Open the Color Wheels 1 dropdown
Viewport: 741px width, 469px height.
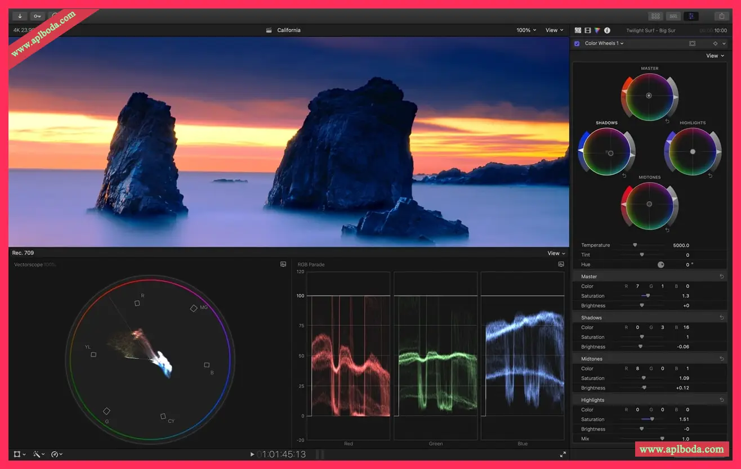(x=604, y=43)
